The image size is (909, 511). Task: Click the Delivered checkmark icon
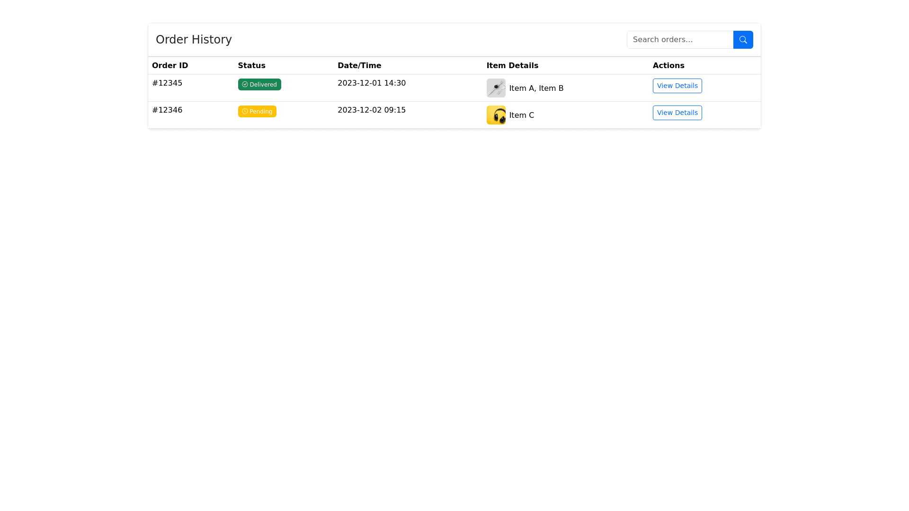245,84
